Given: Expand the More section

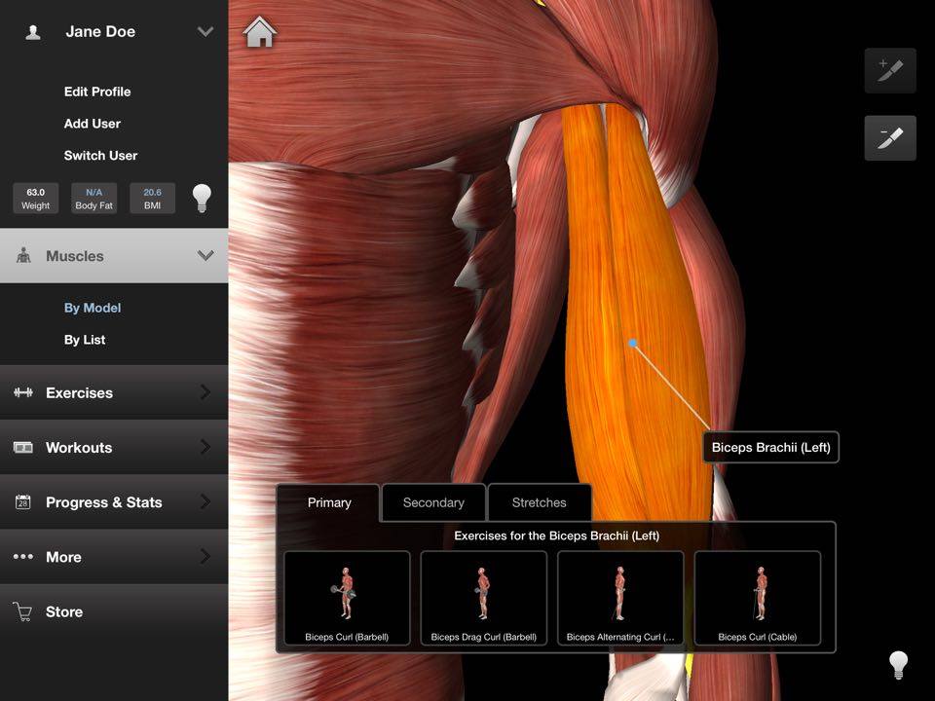Looking at the screenshot, I should [114, 557].
